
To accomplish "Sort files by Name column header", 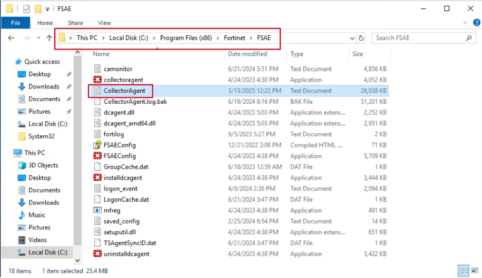I will click(x=101, y=54).
